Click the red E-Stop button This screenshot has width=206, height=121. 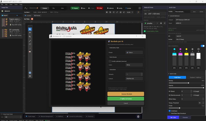click(x=100, y=8)
